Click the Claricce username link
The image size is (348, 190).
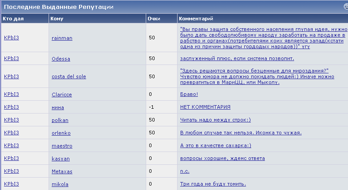(x=62, y=94)
